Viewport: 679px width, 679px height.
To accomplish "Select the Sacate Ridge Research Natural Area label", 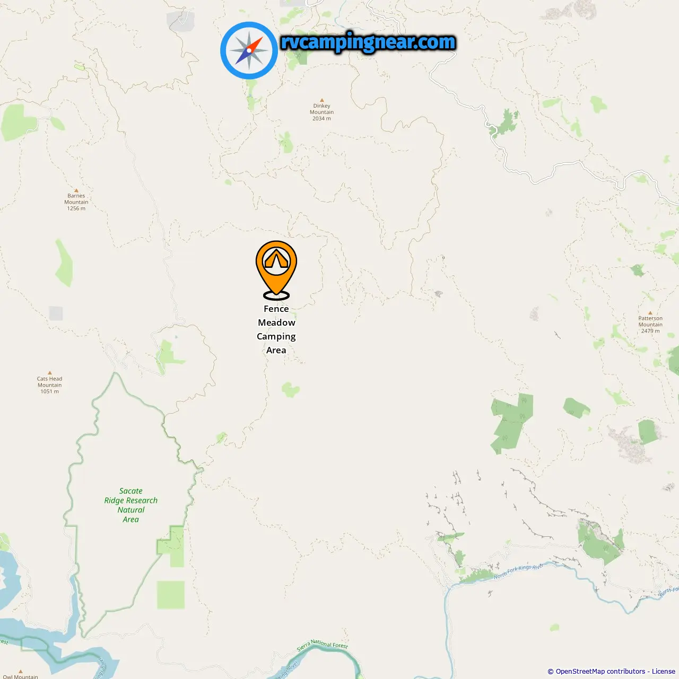I will click(x=131, y=505).
